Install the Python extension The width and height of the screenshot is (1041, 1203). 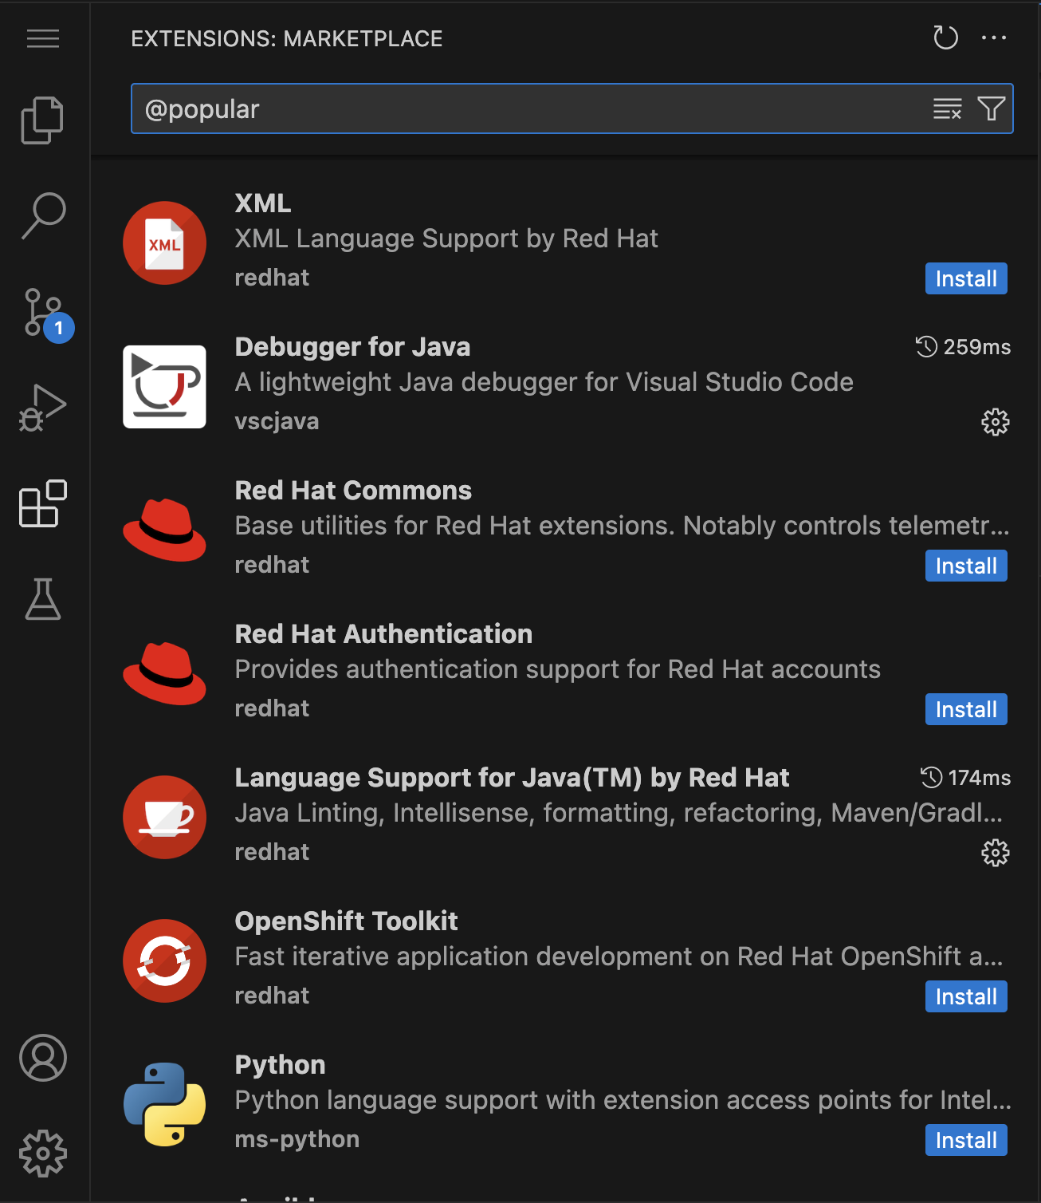coord(966,1140)
